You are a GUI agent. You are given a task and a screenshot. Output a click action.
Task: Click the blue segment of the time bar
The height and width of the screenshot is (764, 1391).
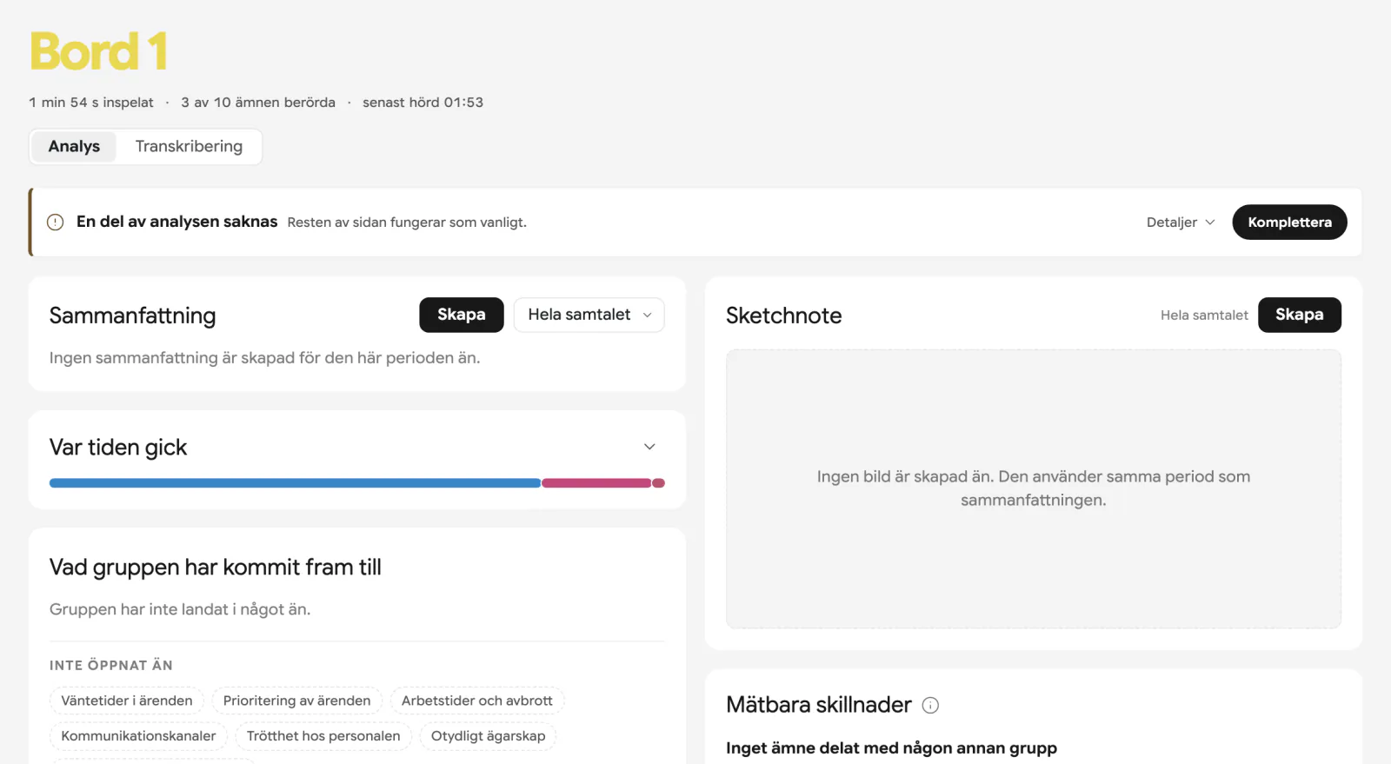295,483
